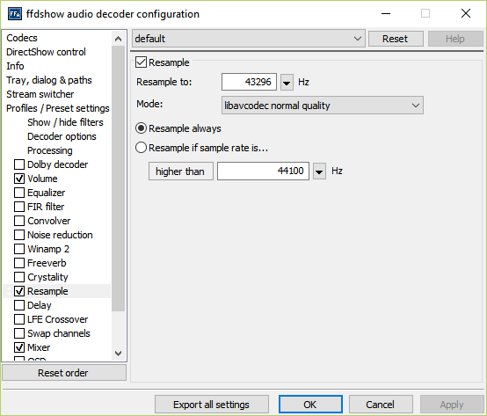
Task: Toggle the higher than condition button
Action: 180,172
